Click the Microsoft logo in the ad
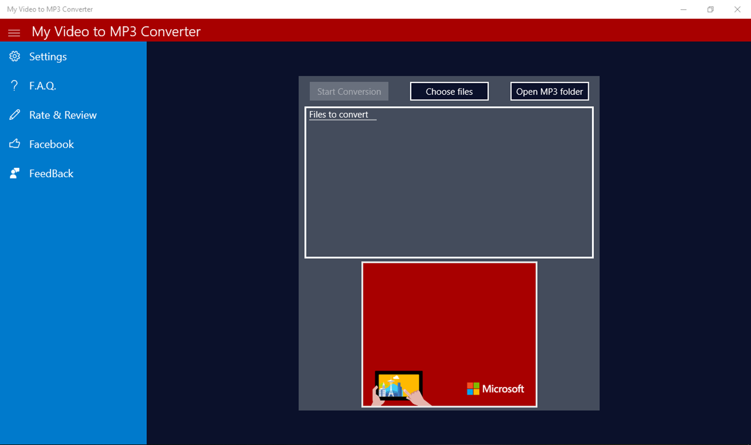 pos(495,389)
